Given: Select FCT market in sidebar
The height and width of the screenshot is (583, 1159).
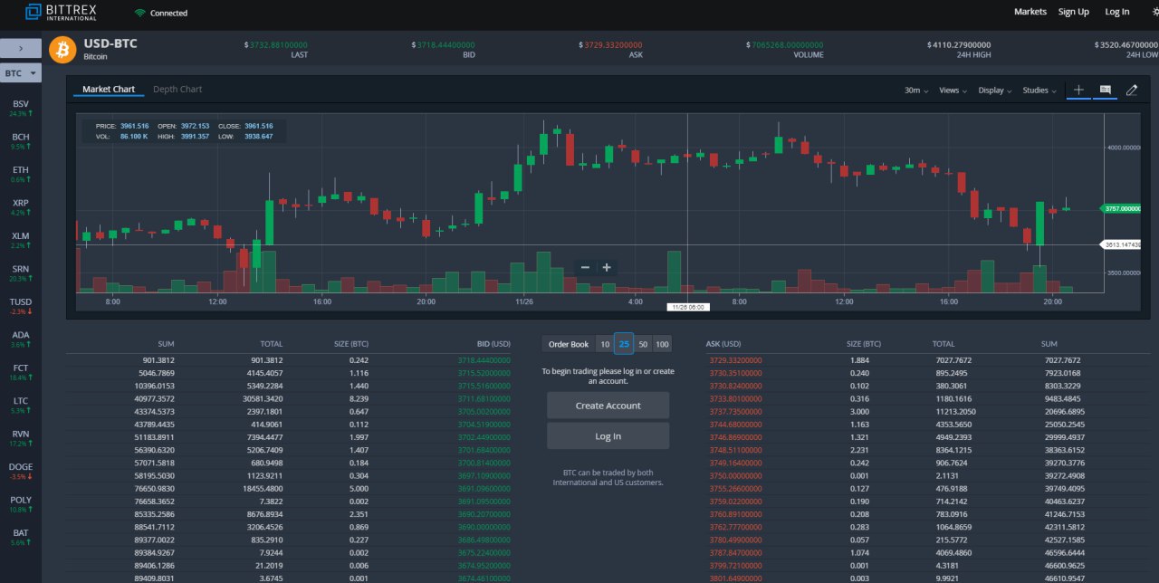Looking at the screenshot, I should point(21,373).
